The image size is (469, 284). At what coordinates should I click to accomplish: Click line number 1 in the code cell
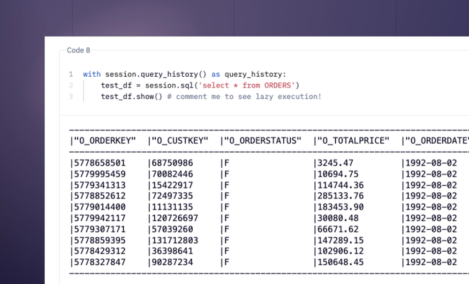(70, 74)
